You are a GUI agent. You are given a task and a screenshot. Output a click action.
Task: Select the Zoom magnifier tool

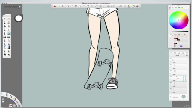coord(63,6)
